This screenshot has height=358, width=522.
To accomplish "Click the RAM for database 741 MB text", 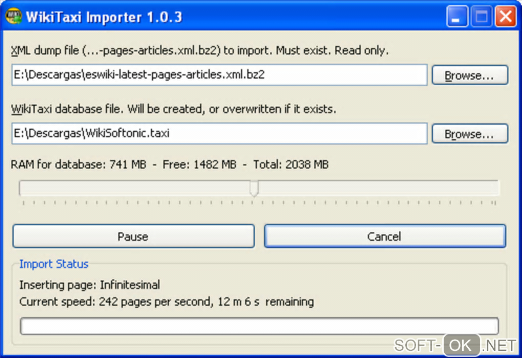I will [x=79, y=164].
